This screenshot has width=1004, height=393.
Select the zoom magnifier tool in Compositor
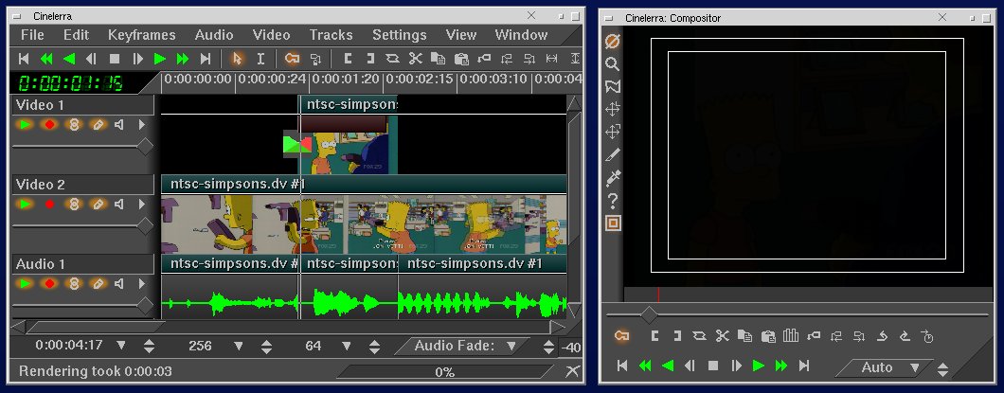coord(612,64)
